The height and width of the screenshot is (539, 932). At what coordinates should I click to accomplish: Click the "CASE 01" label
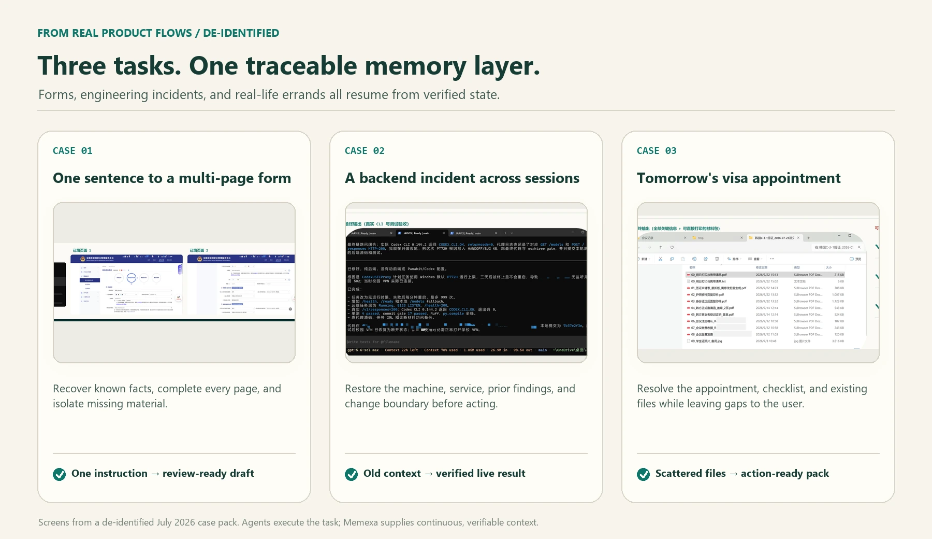(72, 151)
